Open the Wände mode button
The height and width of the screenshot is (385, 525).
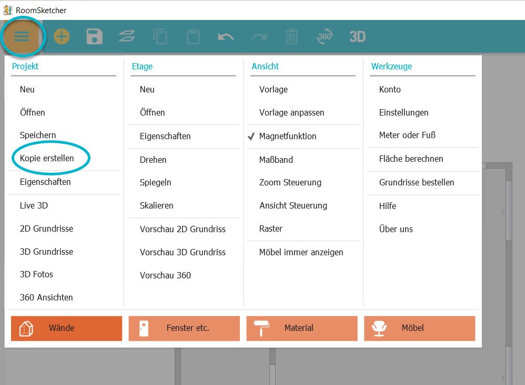pyautogui.click(x=66, y=328)
